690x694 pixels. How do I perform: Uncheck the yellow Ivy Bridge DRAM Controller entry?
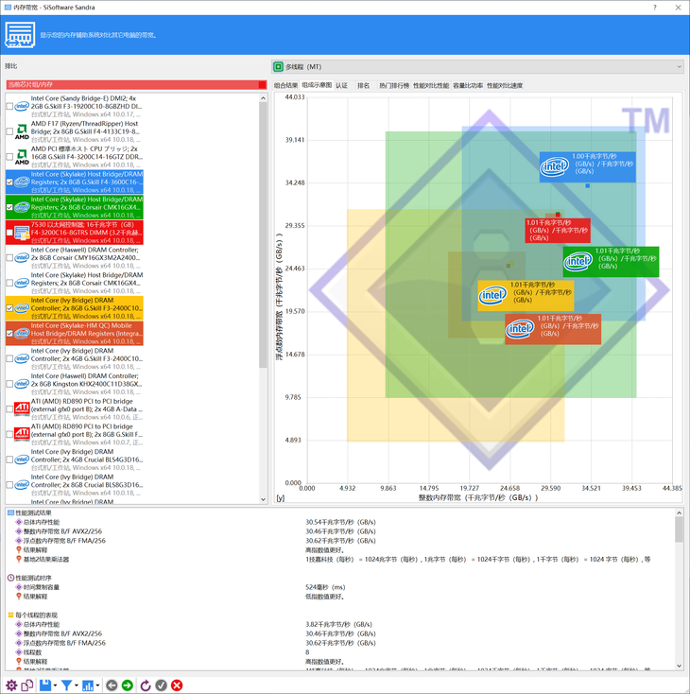click(x=9, y=308)
